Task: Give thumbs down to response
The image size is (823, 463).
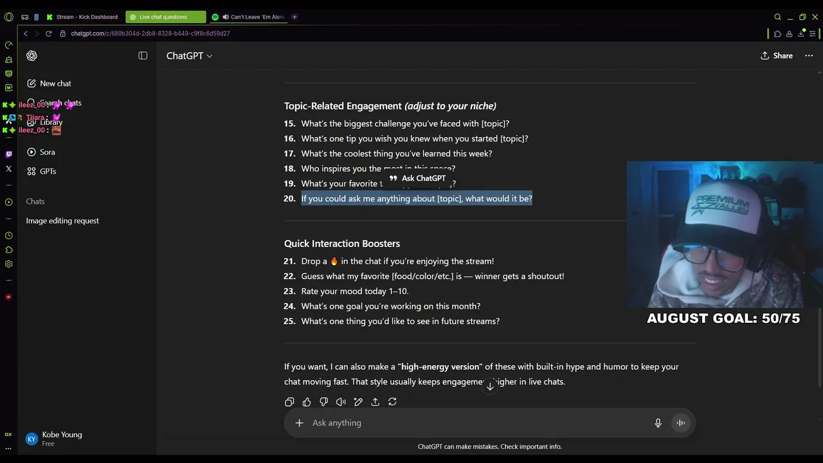Action: coord(323,402)
